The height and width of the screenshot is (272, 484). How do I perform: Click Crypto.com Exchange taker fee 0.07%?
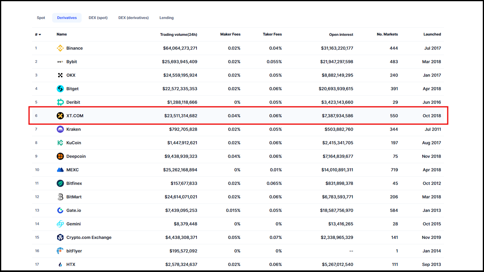pos(275,237)
